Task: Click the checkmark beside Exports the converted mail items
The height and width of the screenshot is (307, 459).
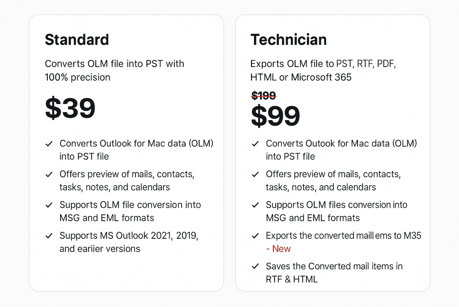Action: coord(255,236)
